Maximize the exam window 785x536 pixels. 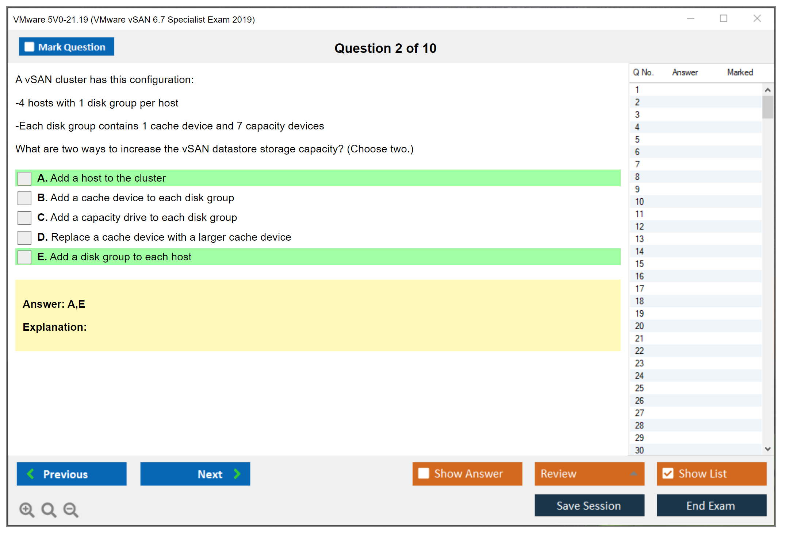tap(723, 19)
